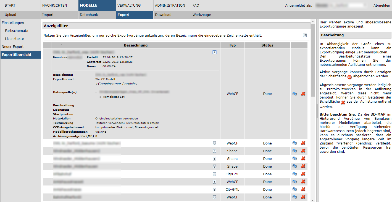Restart the second CityGML export
The image size is (392, 202).
294,189
